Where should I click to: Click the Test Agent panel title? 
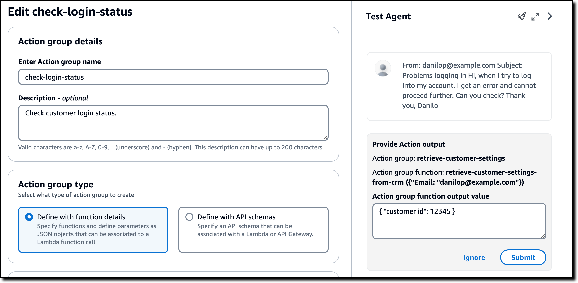(x=388, y=16)
